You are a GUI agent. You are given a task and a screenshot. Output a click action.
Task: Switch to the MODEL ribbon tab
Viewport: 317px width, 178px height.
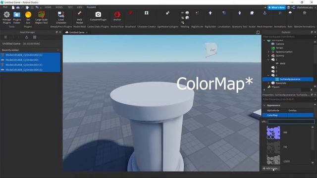[x=59, y=7]
